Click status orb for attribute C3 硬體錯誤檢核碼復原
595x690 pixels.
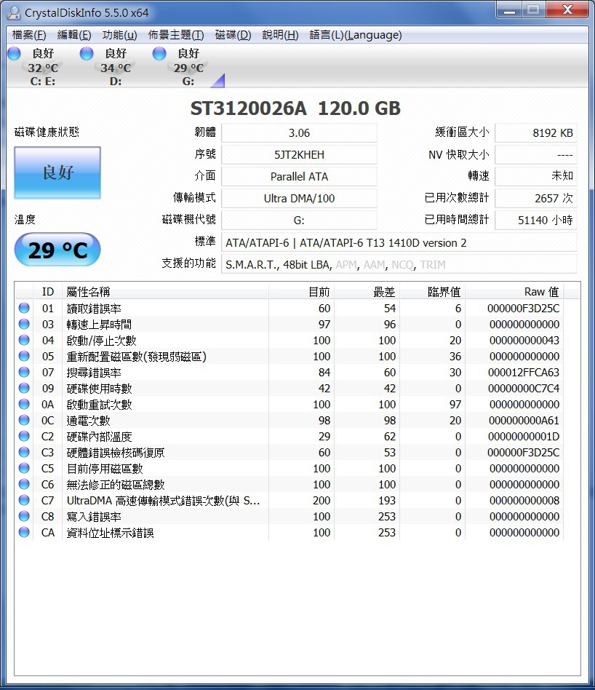click(x=24, y=452)
